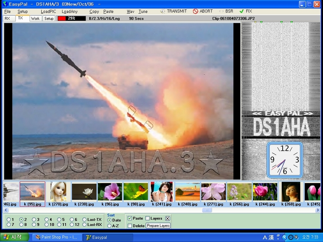
Task: Click the X box beside Layers
Action: [x=168, y=218]
